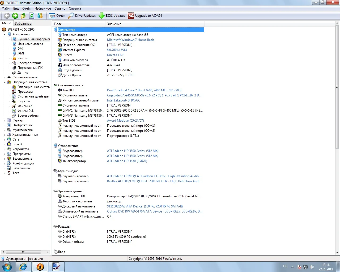
Task: Expand the Программы tree node
Action: [5, 154]
